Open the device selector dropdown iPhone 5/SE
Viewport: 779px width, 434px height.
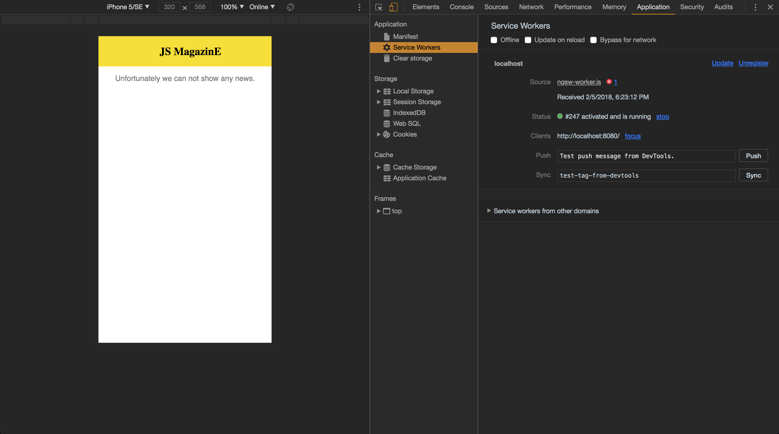127,7
